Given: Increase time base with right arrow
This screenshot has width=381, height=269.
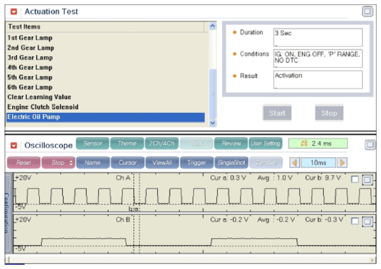Looking at the screenshot, I should point(342,163).
